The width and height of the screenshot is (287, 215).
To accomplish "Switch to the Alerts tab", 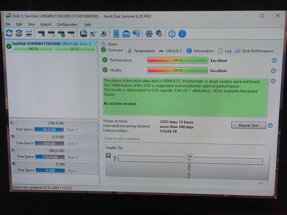I will 109,44.
